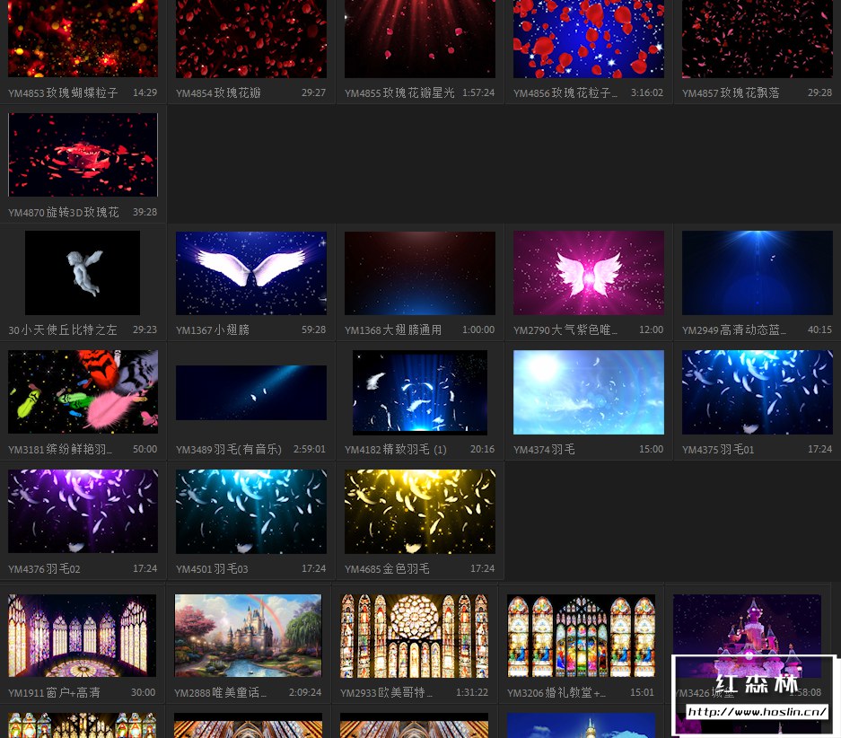
Task: Click the 40:15 duration of YM2949
Action: (x=819, y=329)
